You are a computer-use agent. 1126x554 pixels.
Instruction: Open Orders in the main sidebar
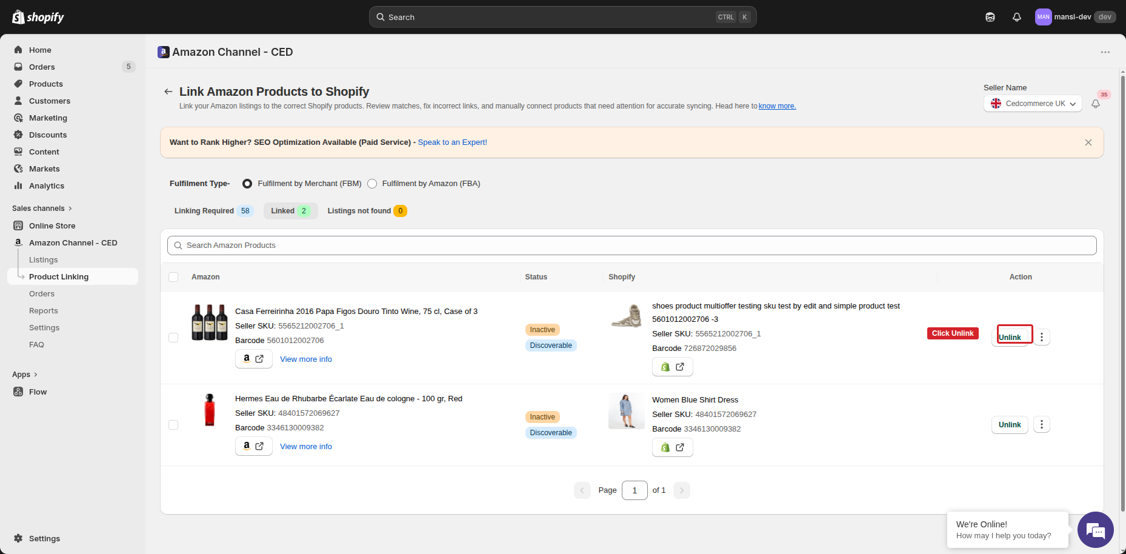tap(42, 67)
